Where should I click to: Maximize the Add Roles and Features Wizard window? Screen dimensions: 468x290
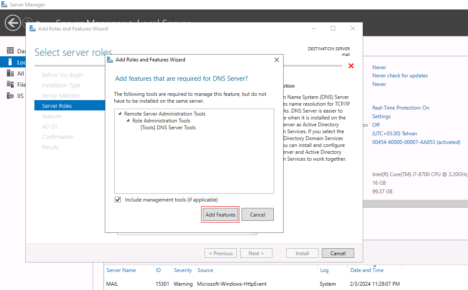pos(333,28)
